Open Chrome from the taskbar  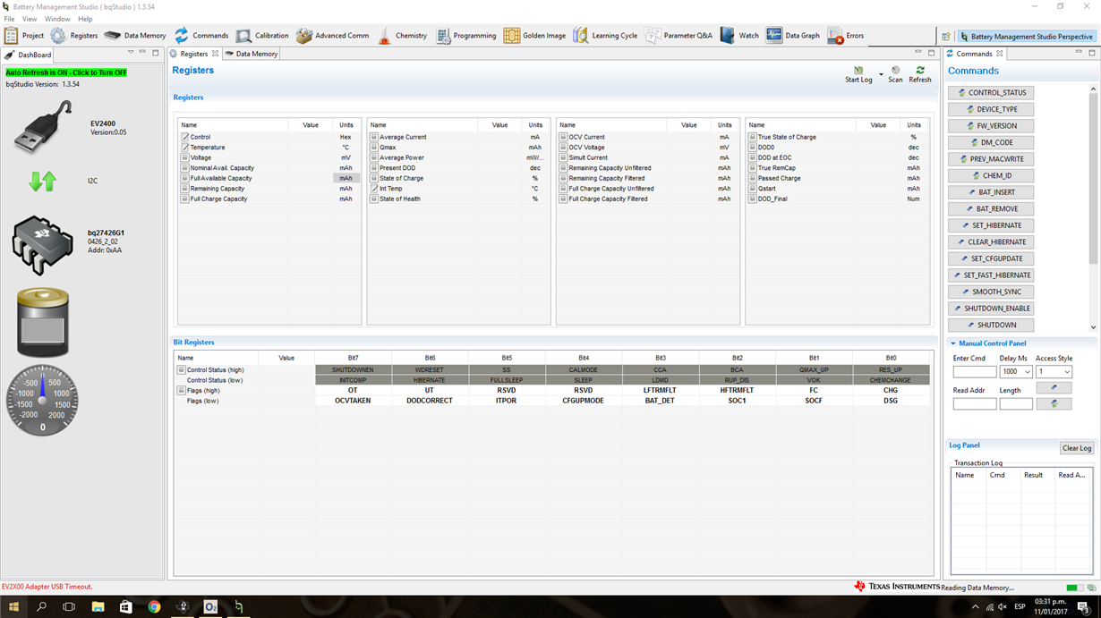(x=154, y=607)
